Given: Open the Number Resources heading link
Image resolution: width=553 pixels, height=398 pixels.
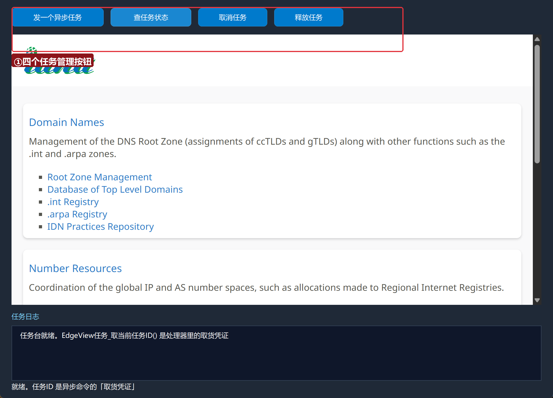Looking at the screenshot, I should pos(75,269).
